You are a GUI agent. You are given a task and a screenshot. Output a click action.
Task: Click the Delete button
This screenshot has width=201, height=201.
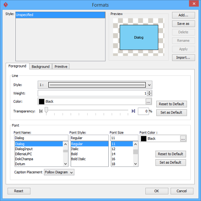tap(183, 32)
